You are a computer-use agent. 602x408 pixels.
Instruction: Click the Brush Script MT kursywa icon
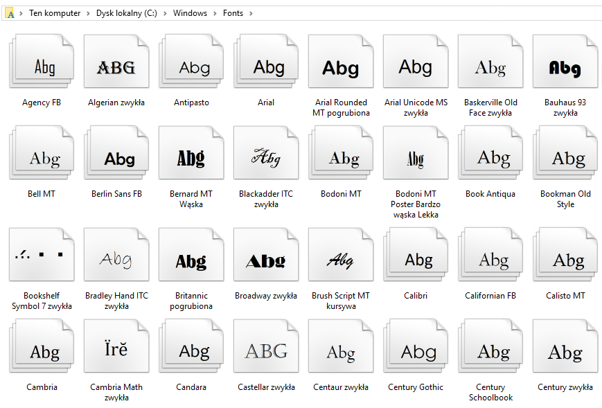click(x=341, y=254)
